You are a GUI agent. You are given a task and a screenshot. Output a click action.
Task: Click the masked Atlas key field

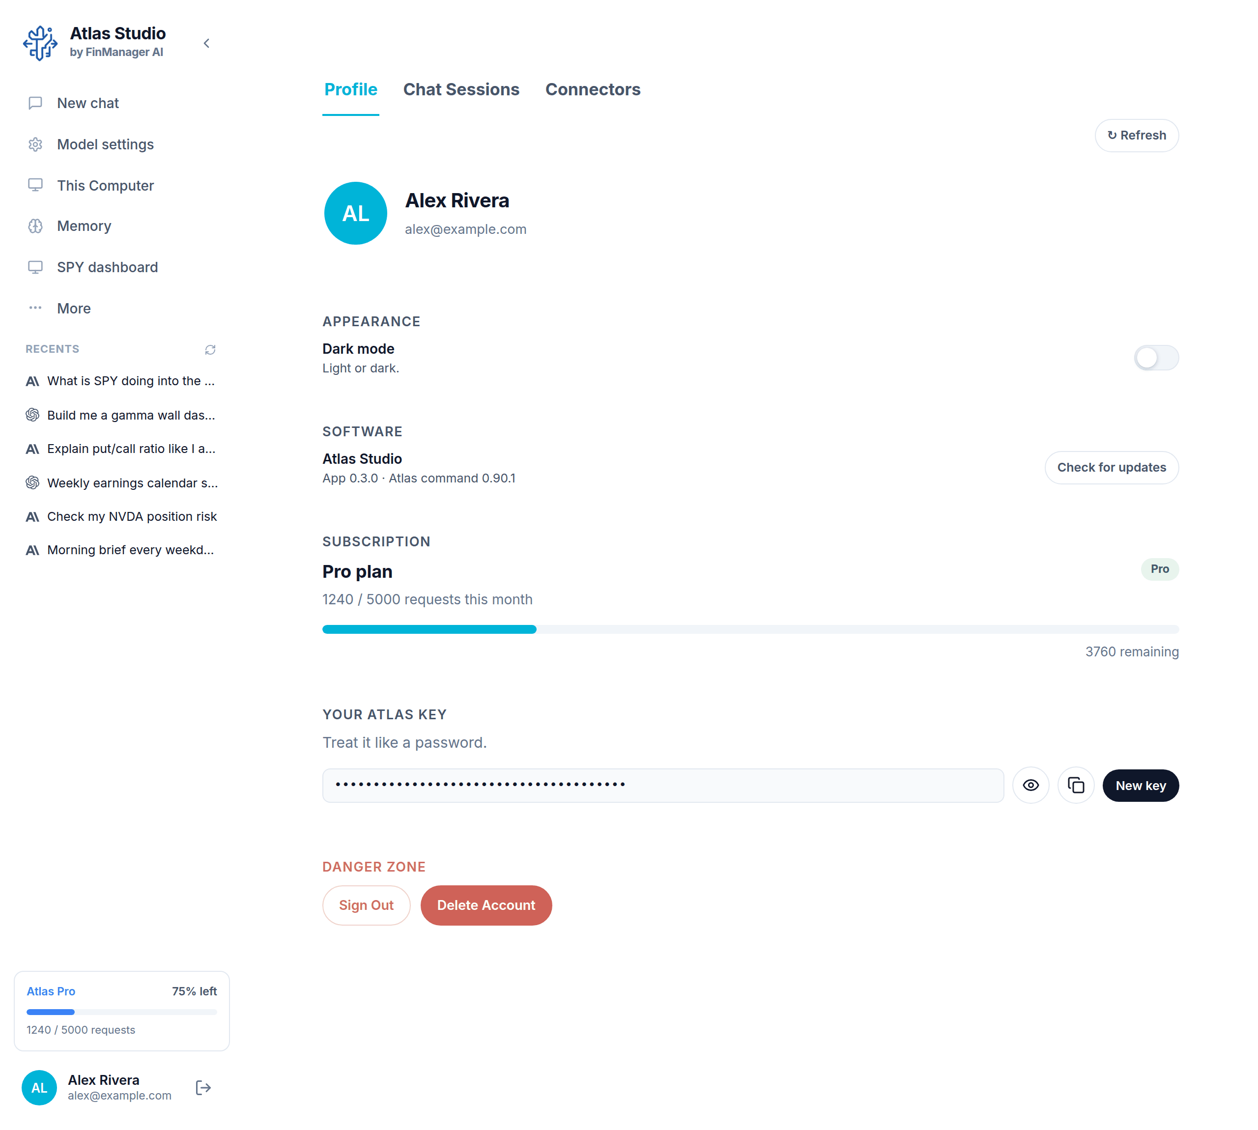click(662, 786)
